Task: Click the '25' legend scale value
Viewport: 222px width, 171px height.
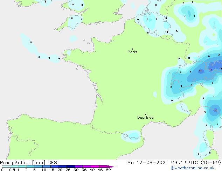Action: [x=68, y=170]
